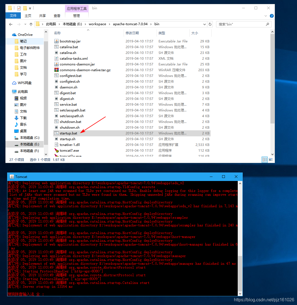
Task: Select the startup.sh file name
Action: point(68,139)
